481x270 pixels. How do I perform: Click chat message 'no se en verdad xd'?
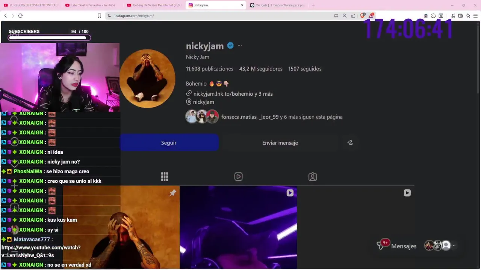point(69,265)
